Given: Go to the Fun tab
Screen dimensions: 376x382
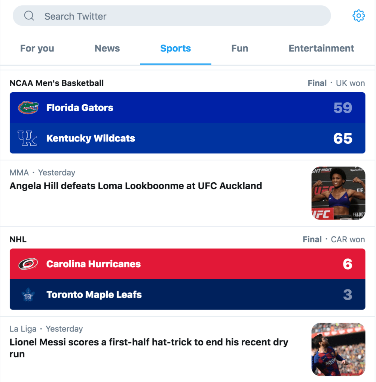Looking at the screenshot, I should pos(239,49).
